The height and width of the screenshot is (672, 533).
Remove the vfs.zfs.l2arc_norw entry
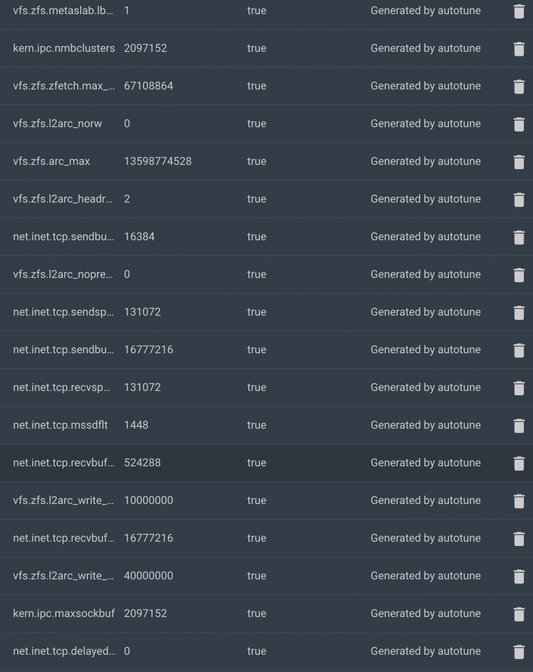519,124
